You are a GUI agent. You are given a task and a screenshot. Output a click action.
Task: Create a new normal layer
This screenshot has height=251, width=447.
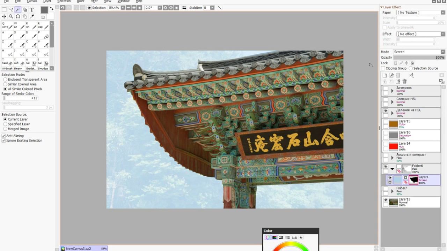point(384,75)
